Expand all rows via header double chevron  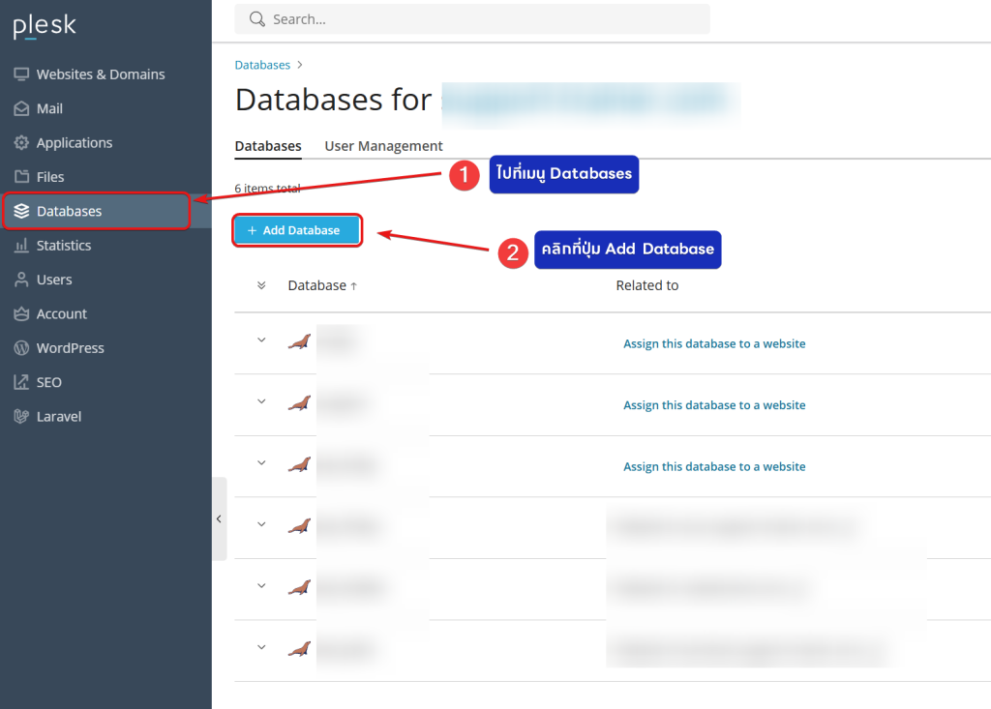(261, 285)
